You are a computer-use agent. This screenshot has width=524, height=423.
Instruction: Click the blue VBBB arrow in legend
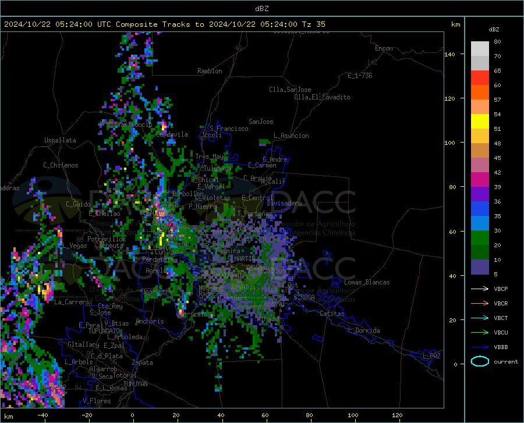point(480,347)
